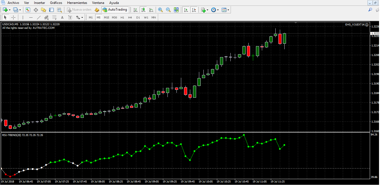The image size is (381, 185).
Task: Switch to D1 daily timeframe
Action: 138,17
